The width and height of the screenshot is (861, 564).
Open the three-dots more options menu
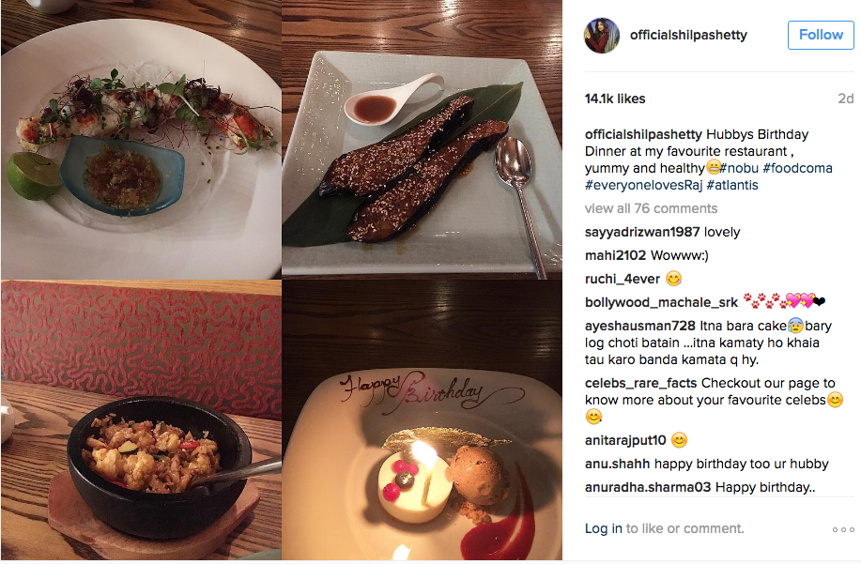tap(843, 529)
